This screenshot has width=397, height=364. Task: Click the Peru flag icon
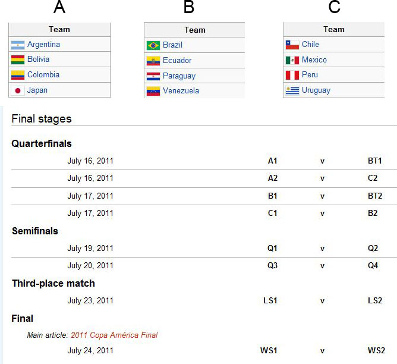click(292, 75)
